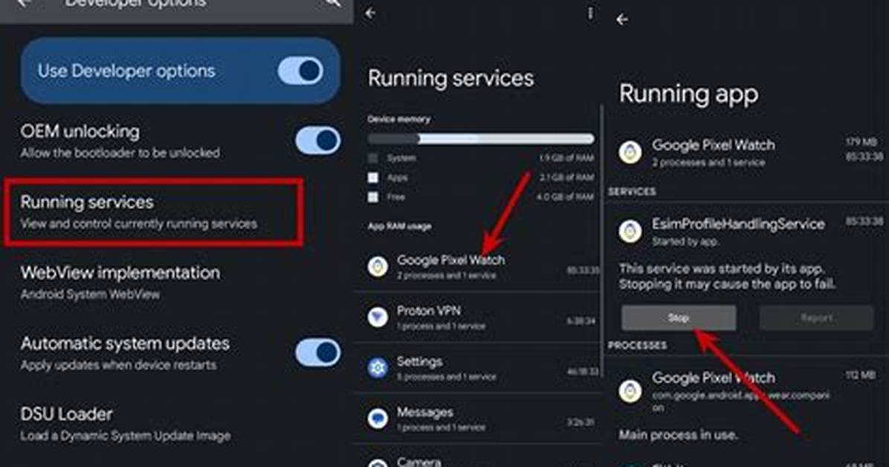Stop the EsimProfileHandlingService
This screenshot has width=889, height=467.
point(679,318)
